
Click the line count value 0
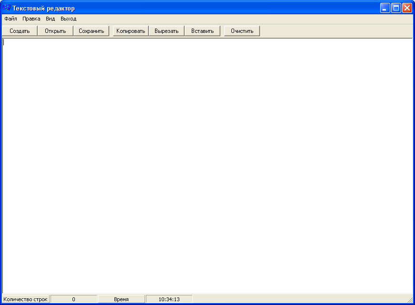point(73,299)
